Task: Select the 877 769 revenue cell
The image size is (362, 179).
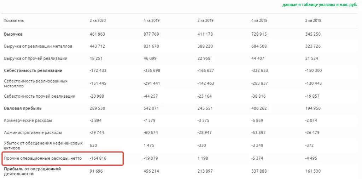Action: (x=152, y=34)
